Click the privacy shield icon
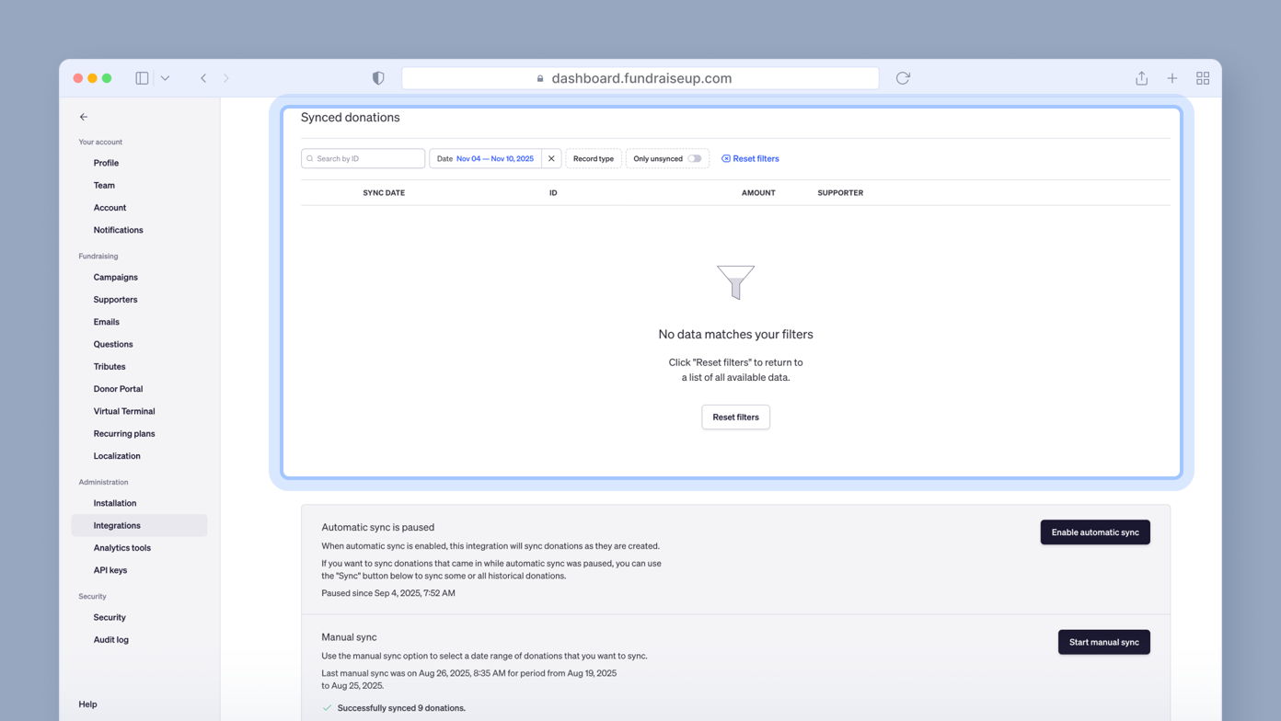 (378, 78)
